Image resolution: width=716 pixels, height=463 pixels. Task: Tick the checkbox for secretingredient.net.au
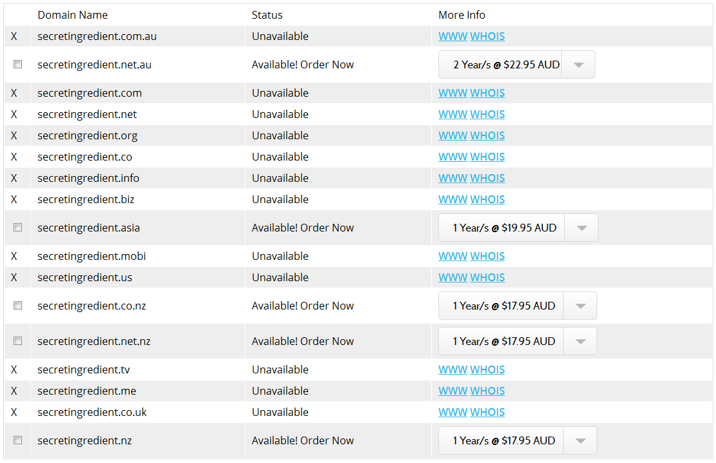coord(18,64)
